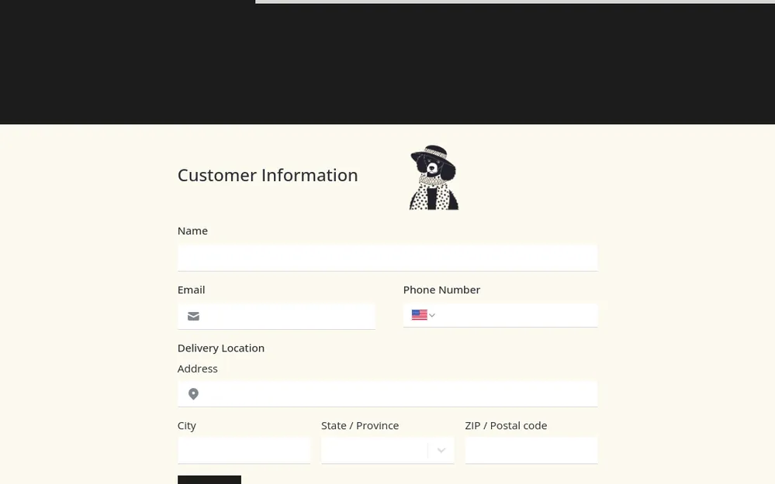
Task: Click the Phone Number label text
Action: tap(441, 290)
